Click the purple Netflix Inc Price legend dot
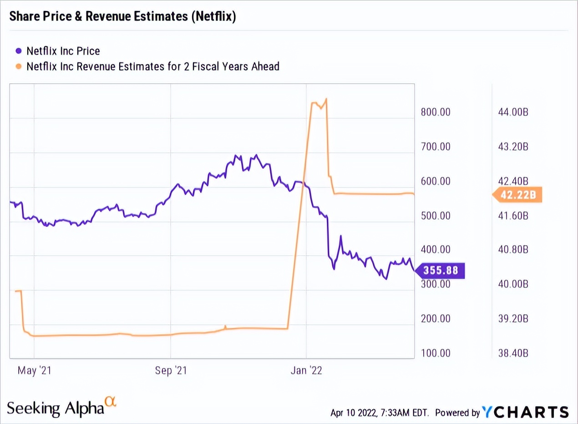578x424 pixels. point(19,51)
